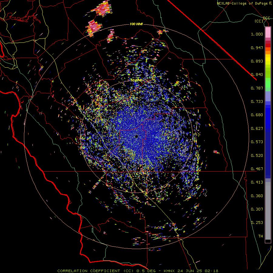This screenshot has height=273, width=273.
Task: Select the 0.253 scale value label
Action: (257, 223)
